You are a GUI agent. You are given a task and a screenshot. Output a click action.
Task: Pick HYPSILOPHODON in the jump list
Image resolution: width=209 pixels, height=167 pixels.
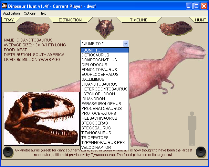click(x=105, y=94)
